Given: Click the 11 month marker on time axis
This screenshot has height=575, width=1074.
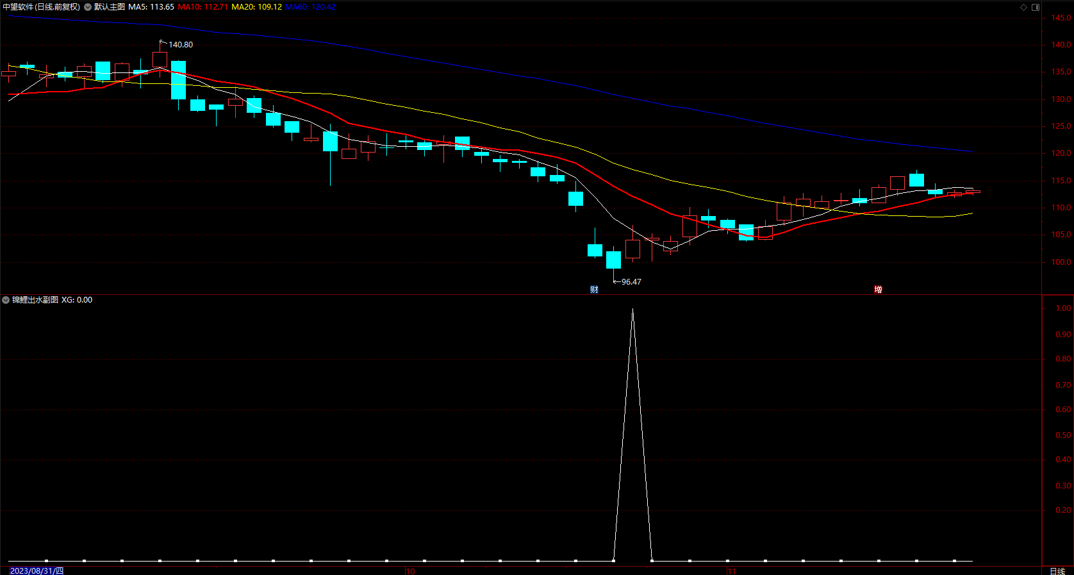Looking at the screenshot, I should tap(732, 571).
